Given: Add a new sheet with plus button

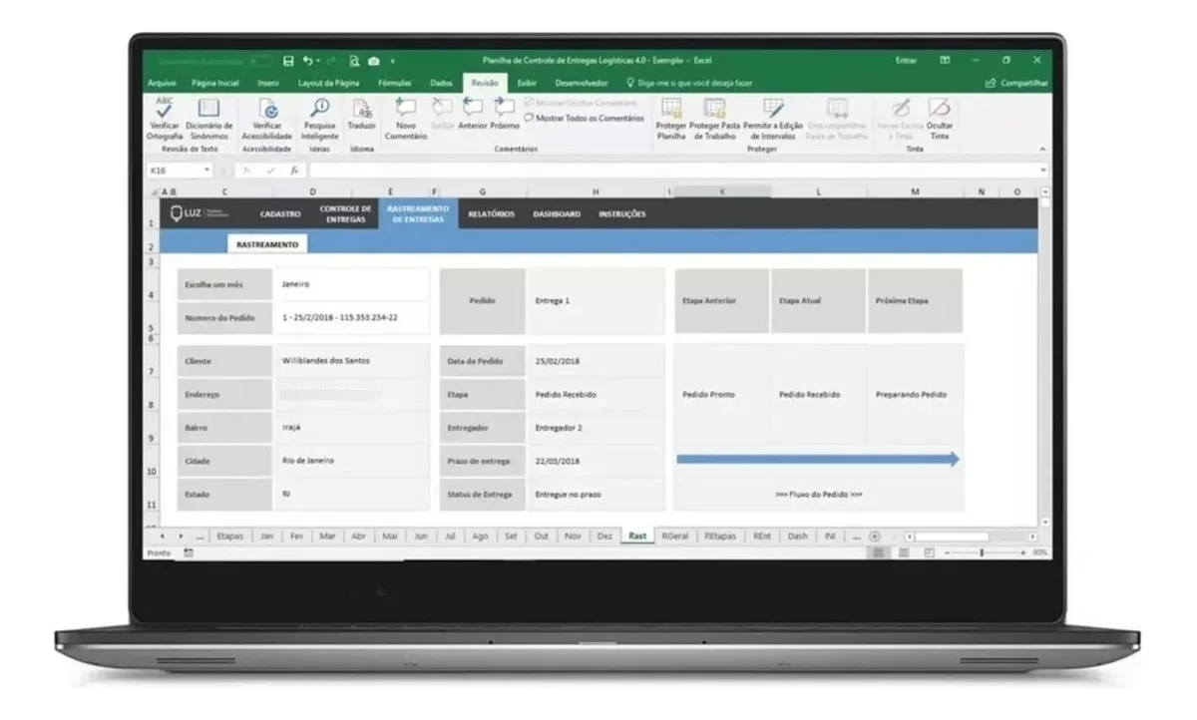Looking at the screenshot, I should click(x=875, y=537).
